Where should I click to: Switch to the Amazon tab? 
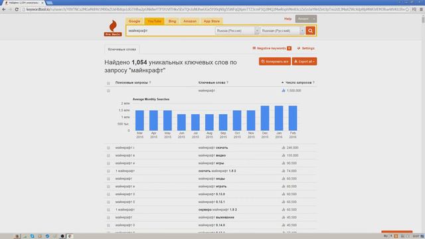pyautogui.click(x=190, y=21)
